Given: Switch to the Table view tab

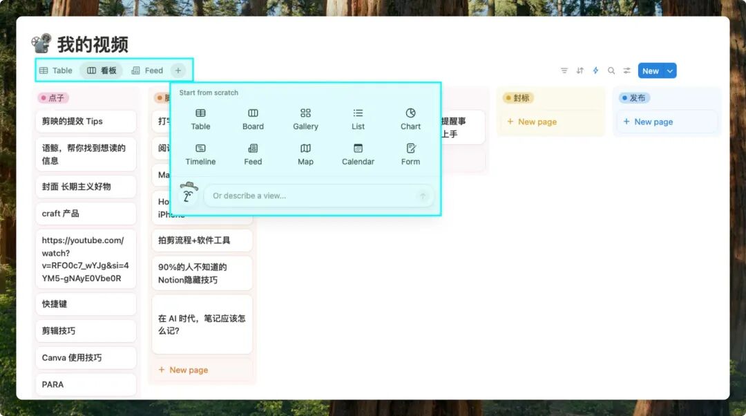Looking at the screenshot, I should [x=56, y=70].
